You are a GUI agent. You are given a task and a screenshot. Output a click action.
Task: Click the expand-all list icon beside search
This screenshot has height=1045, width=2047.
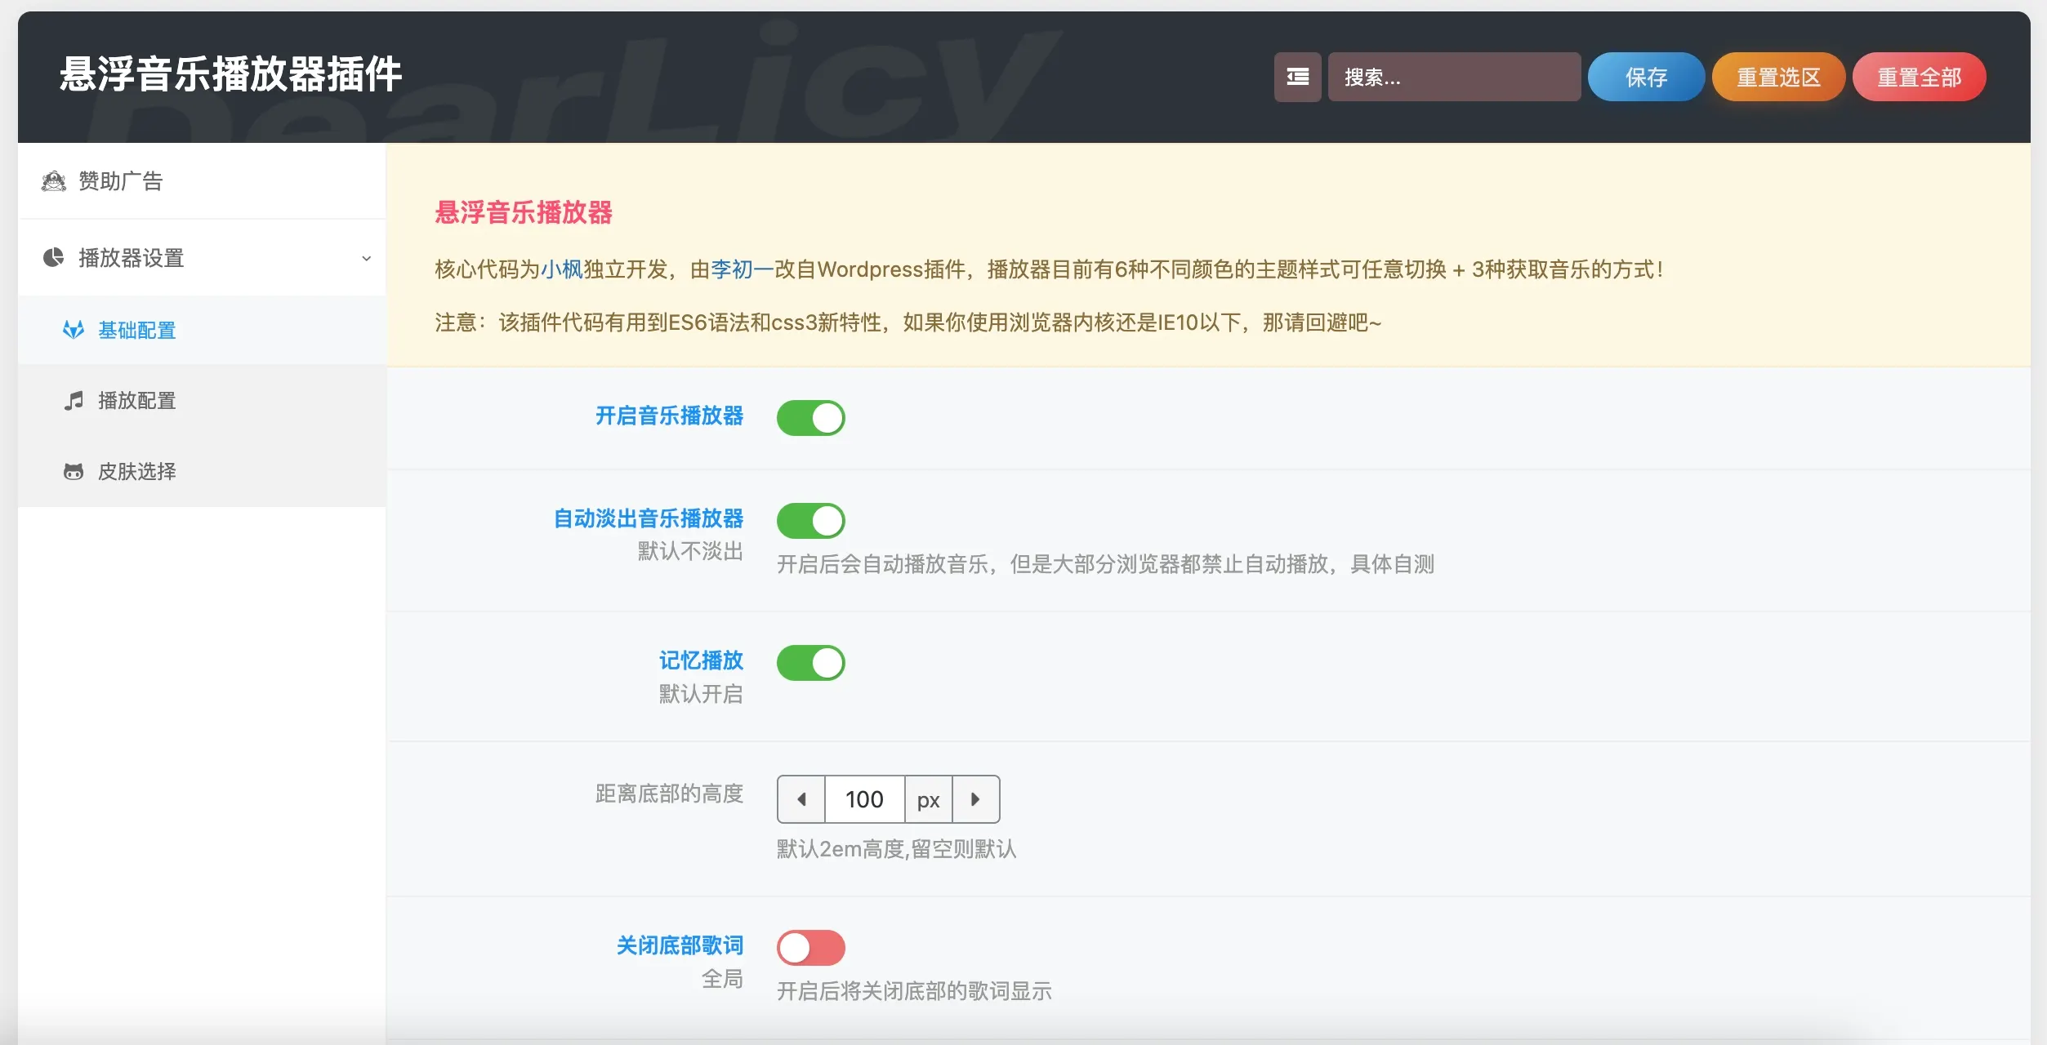click(1297, 77)
